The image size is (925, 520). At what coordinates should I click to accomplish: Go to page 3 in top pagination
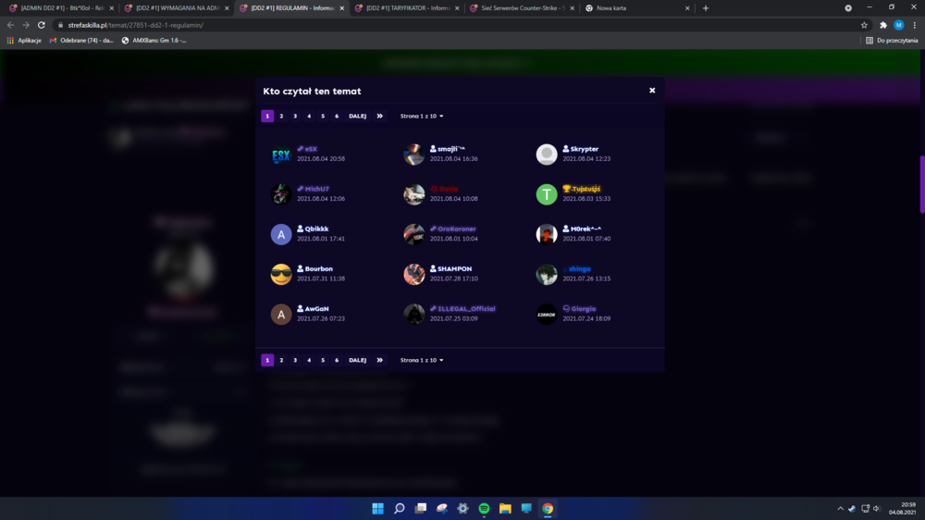coord(295,117)
